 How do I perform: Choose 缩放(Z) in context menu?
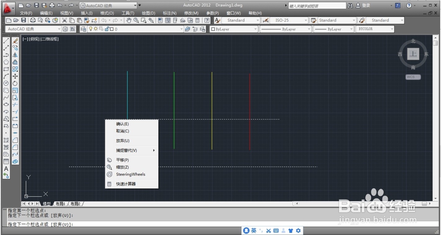tap(131, 167)
